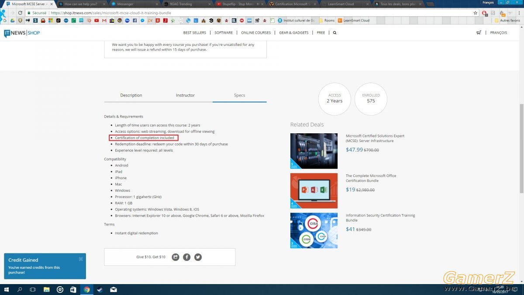Select the Specs tab
This screenshot has width=524, height=295.
[x=239, y=95]
